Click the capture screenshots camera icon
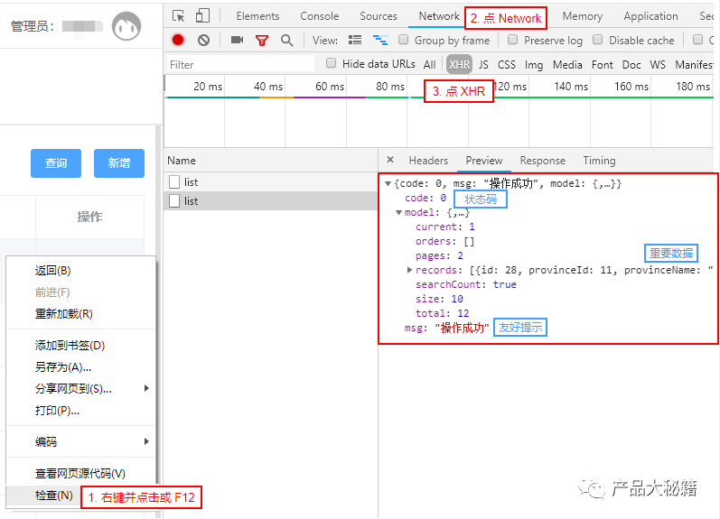This screenshot has height=519, width=720. click(237, 41)
